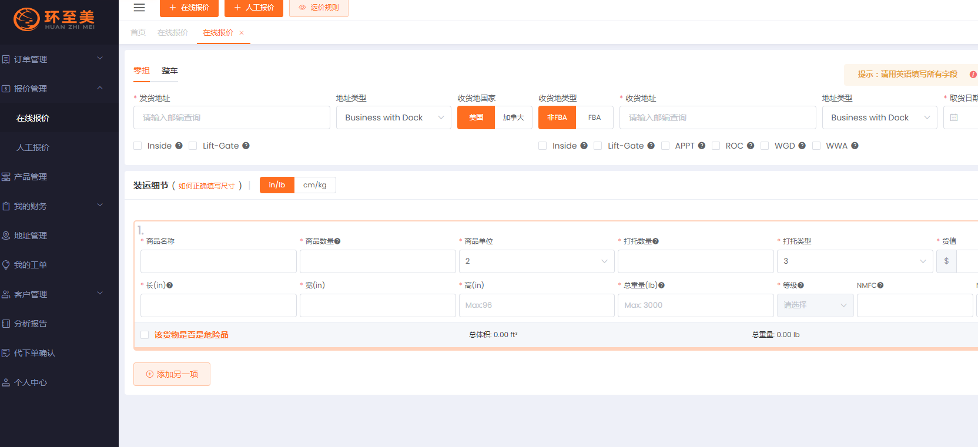Click the help icon beside APPT option
The image size is (978, 447).
[x=701, y=146]
